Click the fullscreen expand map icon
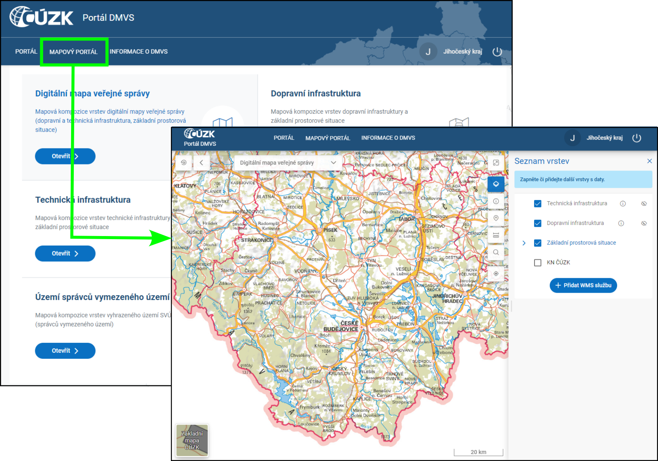 (x=496, y=163)
